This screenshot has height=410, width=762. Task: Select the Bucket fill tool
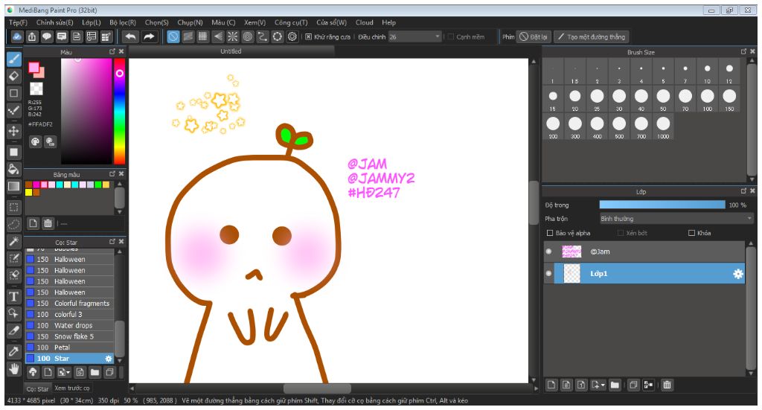13,169
